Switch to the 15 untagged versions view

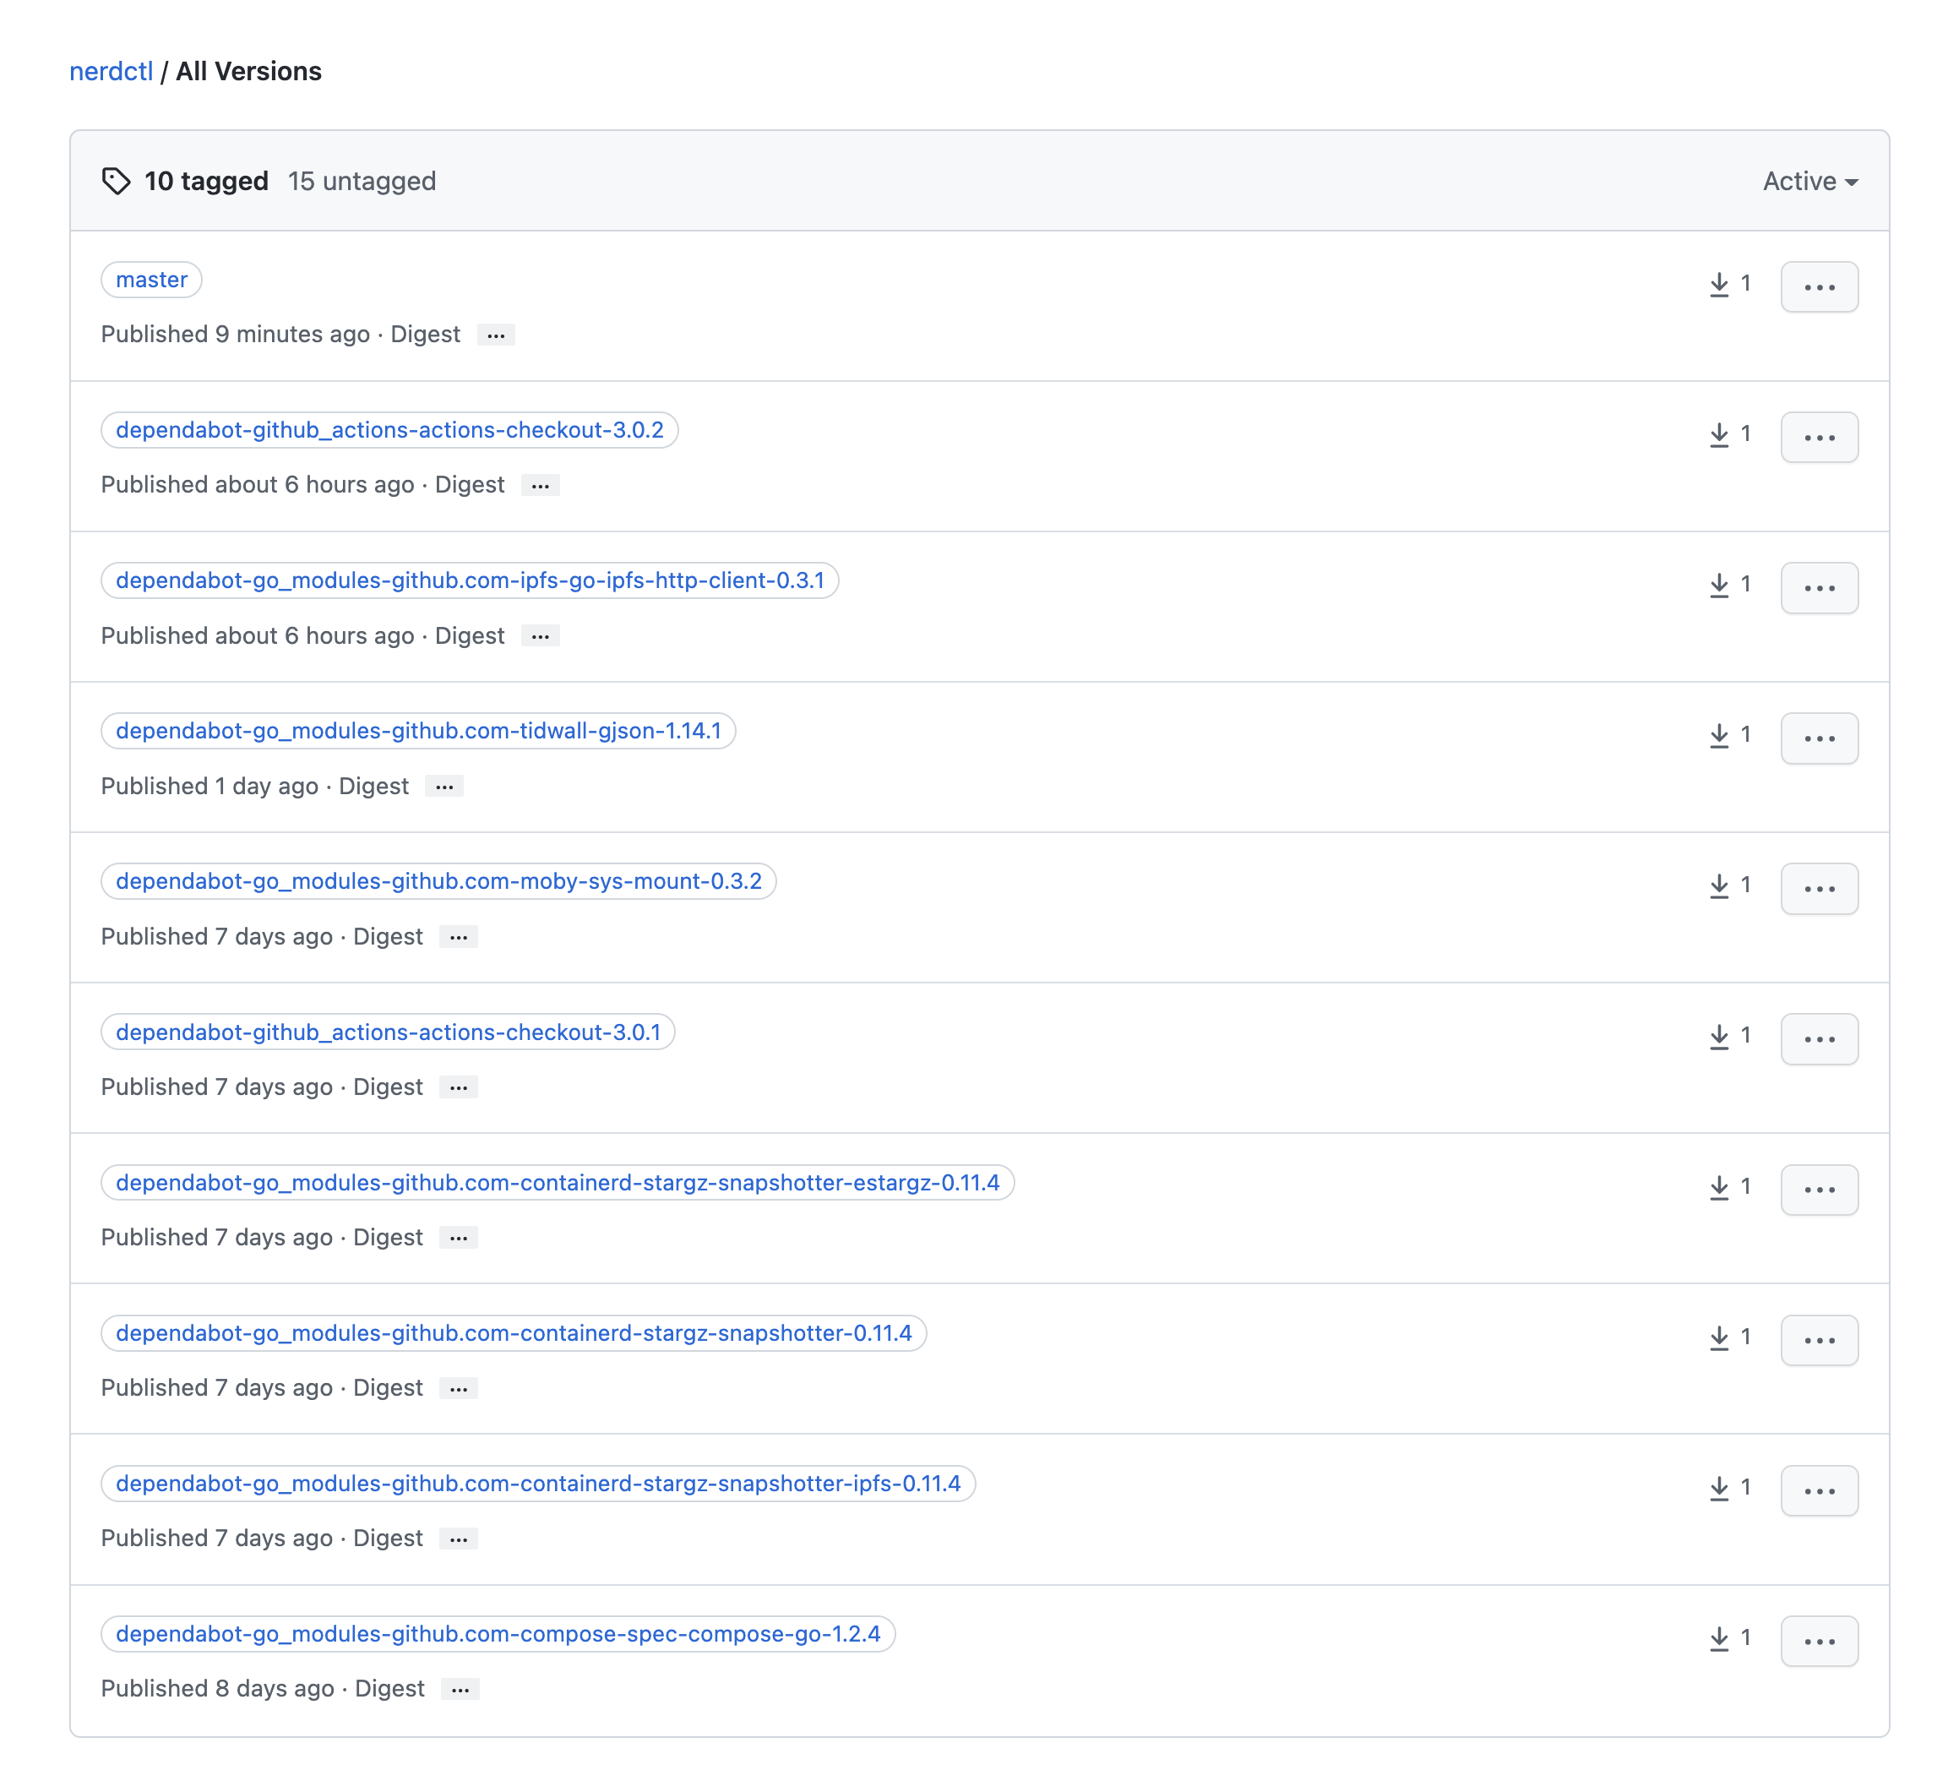coord(362,181)
